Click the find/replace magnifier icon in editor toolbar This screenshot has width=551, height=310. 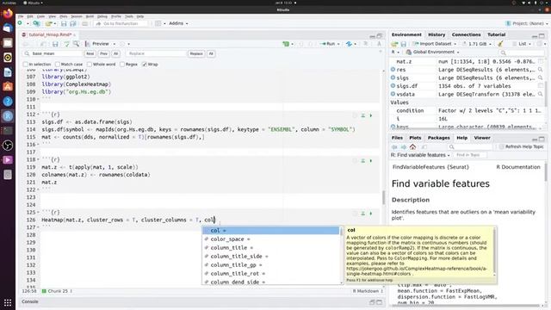click(76, 44)
